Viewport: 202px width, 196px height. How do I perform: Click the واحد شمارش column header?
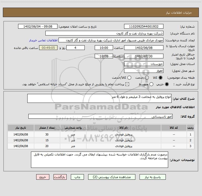point(73,128)
